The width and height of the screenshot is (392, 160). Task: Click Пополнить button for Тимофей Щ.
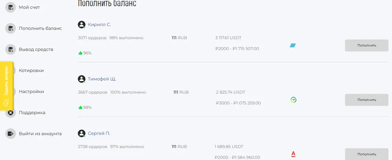click(x=367, y=100)
